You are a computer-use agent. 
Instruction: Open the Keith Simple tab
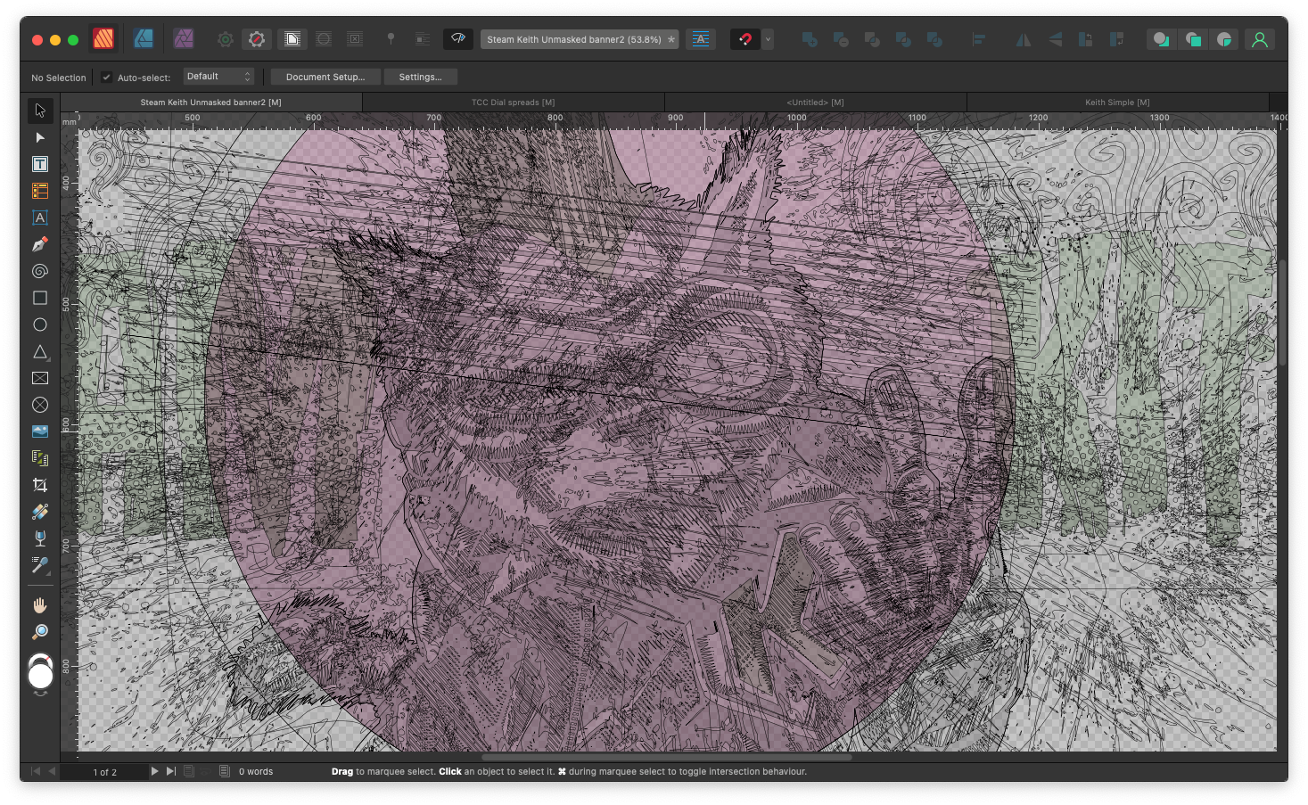1117,103
